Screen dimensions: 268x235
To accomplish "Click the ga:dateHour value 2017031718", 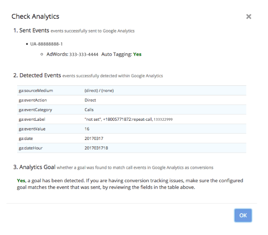I will pyautogui.click(x=96, y=148).
